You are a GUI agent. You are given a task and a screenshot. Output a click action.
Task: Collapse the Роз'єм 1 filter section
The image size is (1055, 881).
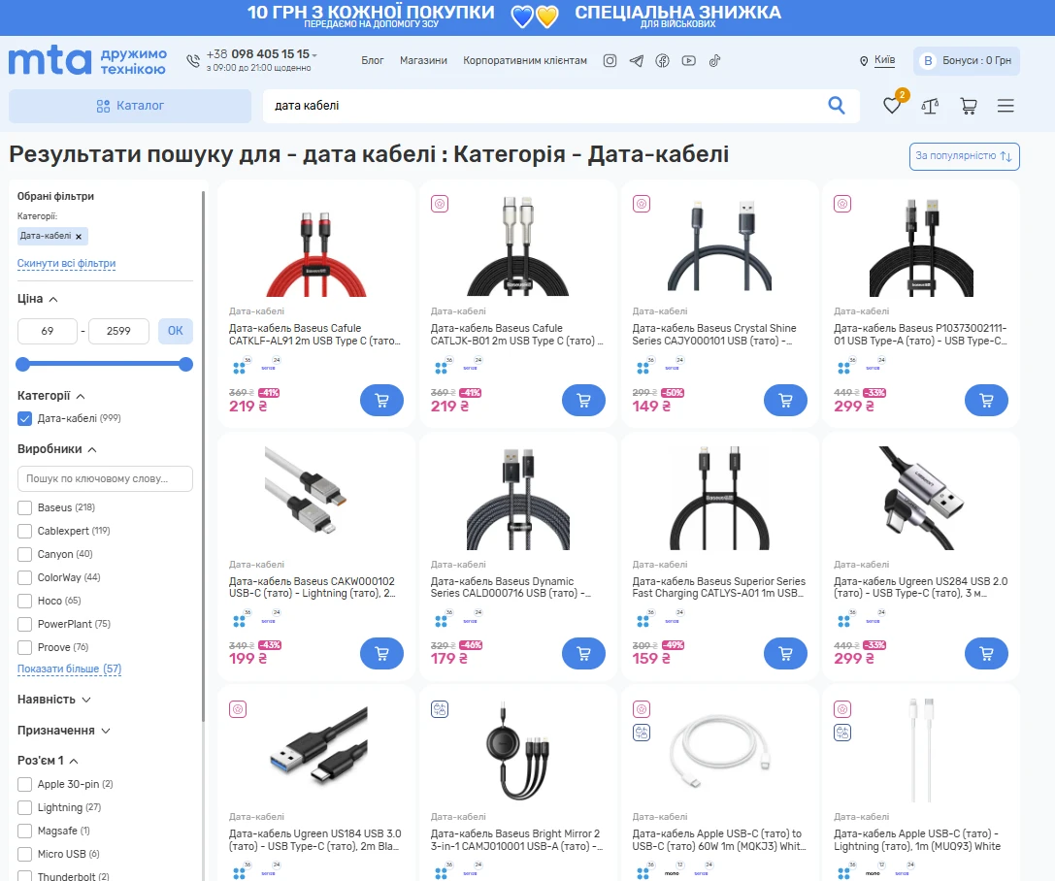[x=48, y=761]
